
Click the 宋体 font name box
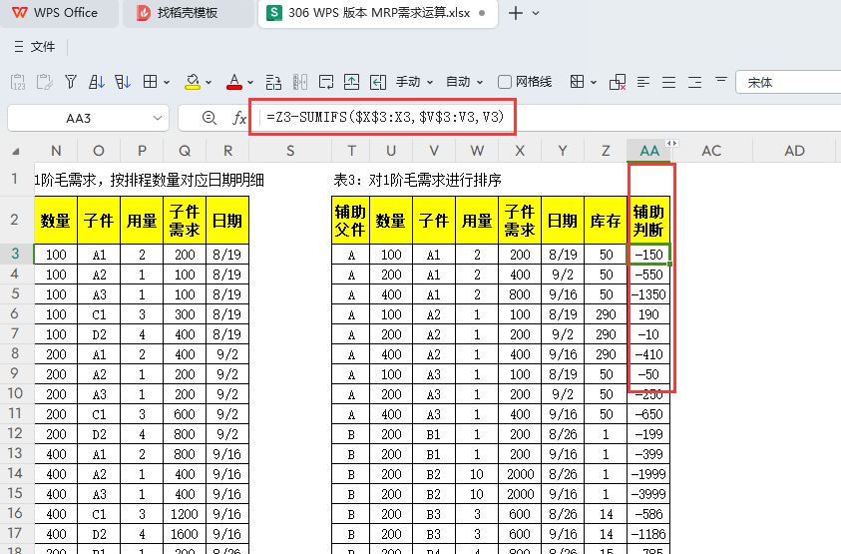[x=788, y=82]
